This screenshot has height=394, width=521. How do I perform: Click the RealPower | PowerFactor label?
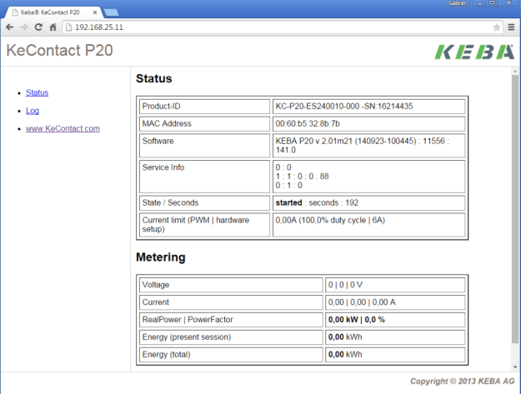pyautogui.click(x=188, y=320)
